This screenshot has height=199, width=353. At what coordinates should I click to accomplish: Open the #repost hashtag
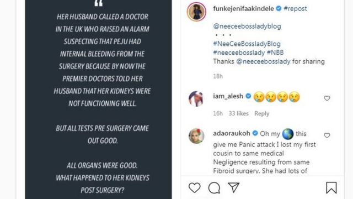click(x=296, y=9)
